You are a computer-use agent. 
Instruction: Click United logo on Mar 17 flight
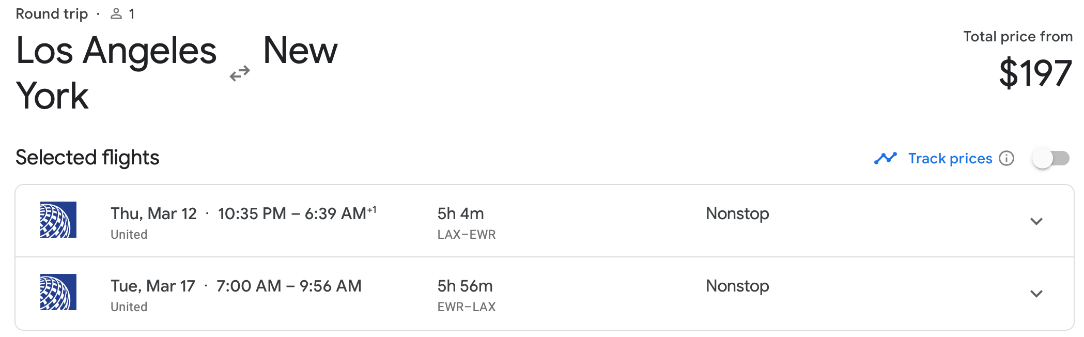click(x=58, y=292)
